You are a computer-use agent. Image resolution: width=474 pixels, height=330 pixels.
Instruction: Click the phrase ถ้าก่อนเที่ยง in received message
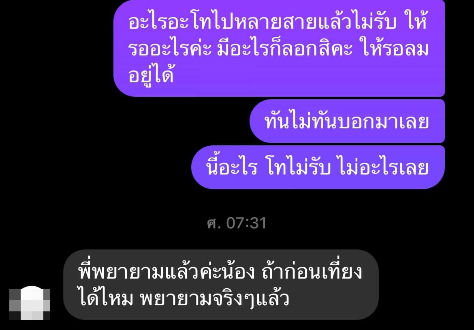[x=311, y=273]
